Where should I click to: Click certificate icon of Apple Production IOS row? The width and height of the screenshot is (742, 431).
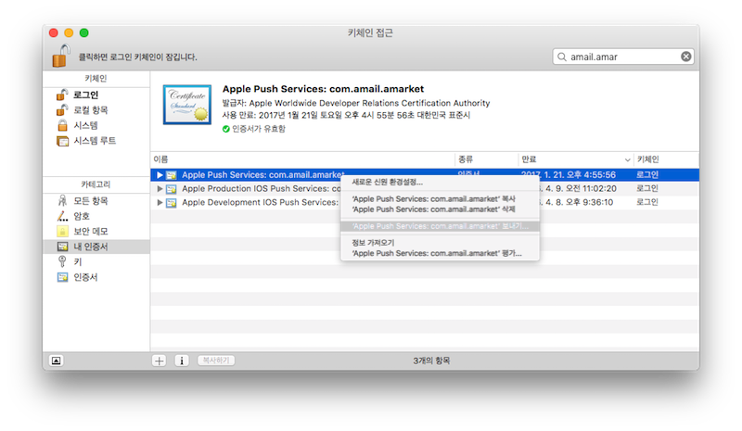[x=171, y=189]
